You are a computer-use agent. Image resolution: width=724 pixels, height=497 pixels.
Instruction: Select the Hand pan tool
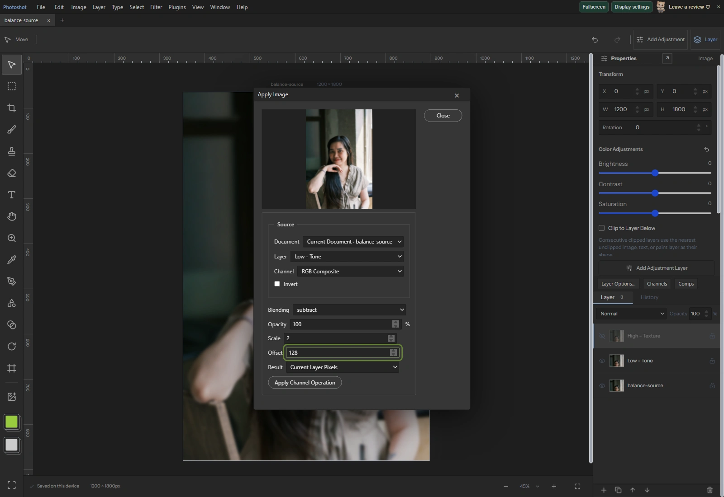12,216
